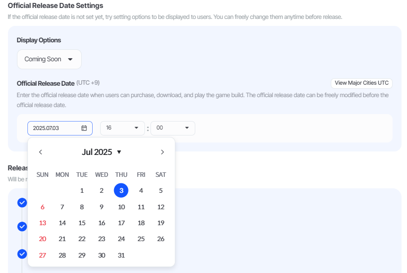Select July 15 in calendar

pyautogui.click(x=82, y=223)
